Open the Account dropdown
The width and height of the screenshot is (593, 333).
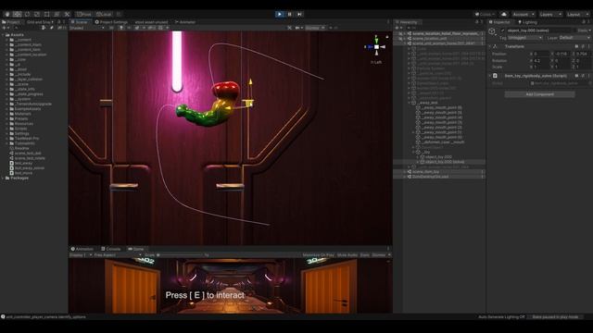524,15
